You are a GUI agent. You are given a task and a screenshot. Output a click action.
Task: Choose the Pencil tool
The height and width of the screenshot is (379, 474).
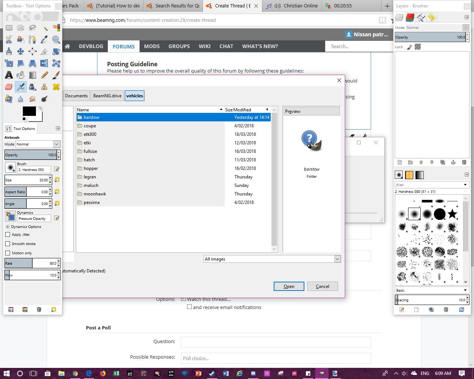44,75
